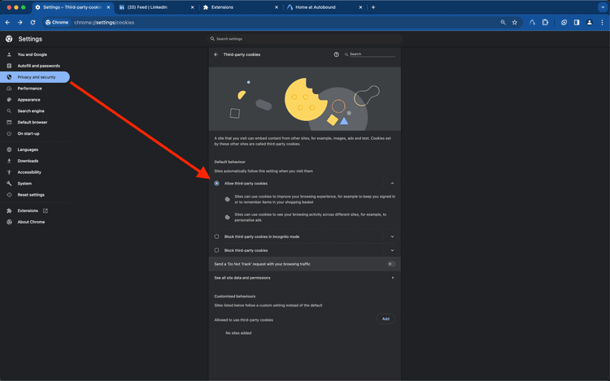Viewport: 610px width, 381px height.
Task: Open the Extensions puzzle-piece toolbar icon
Action: pos(545,23)
